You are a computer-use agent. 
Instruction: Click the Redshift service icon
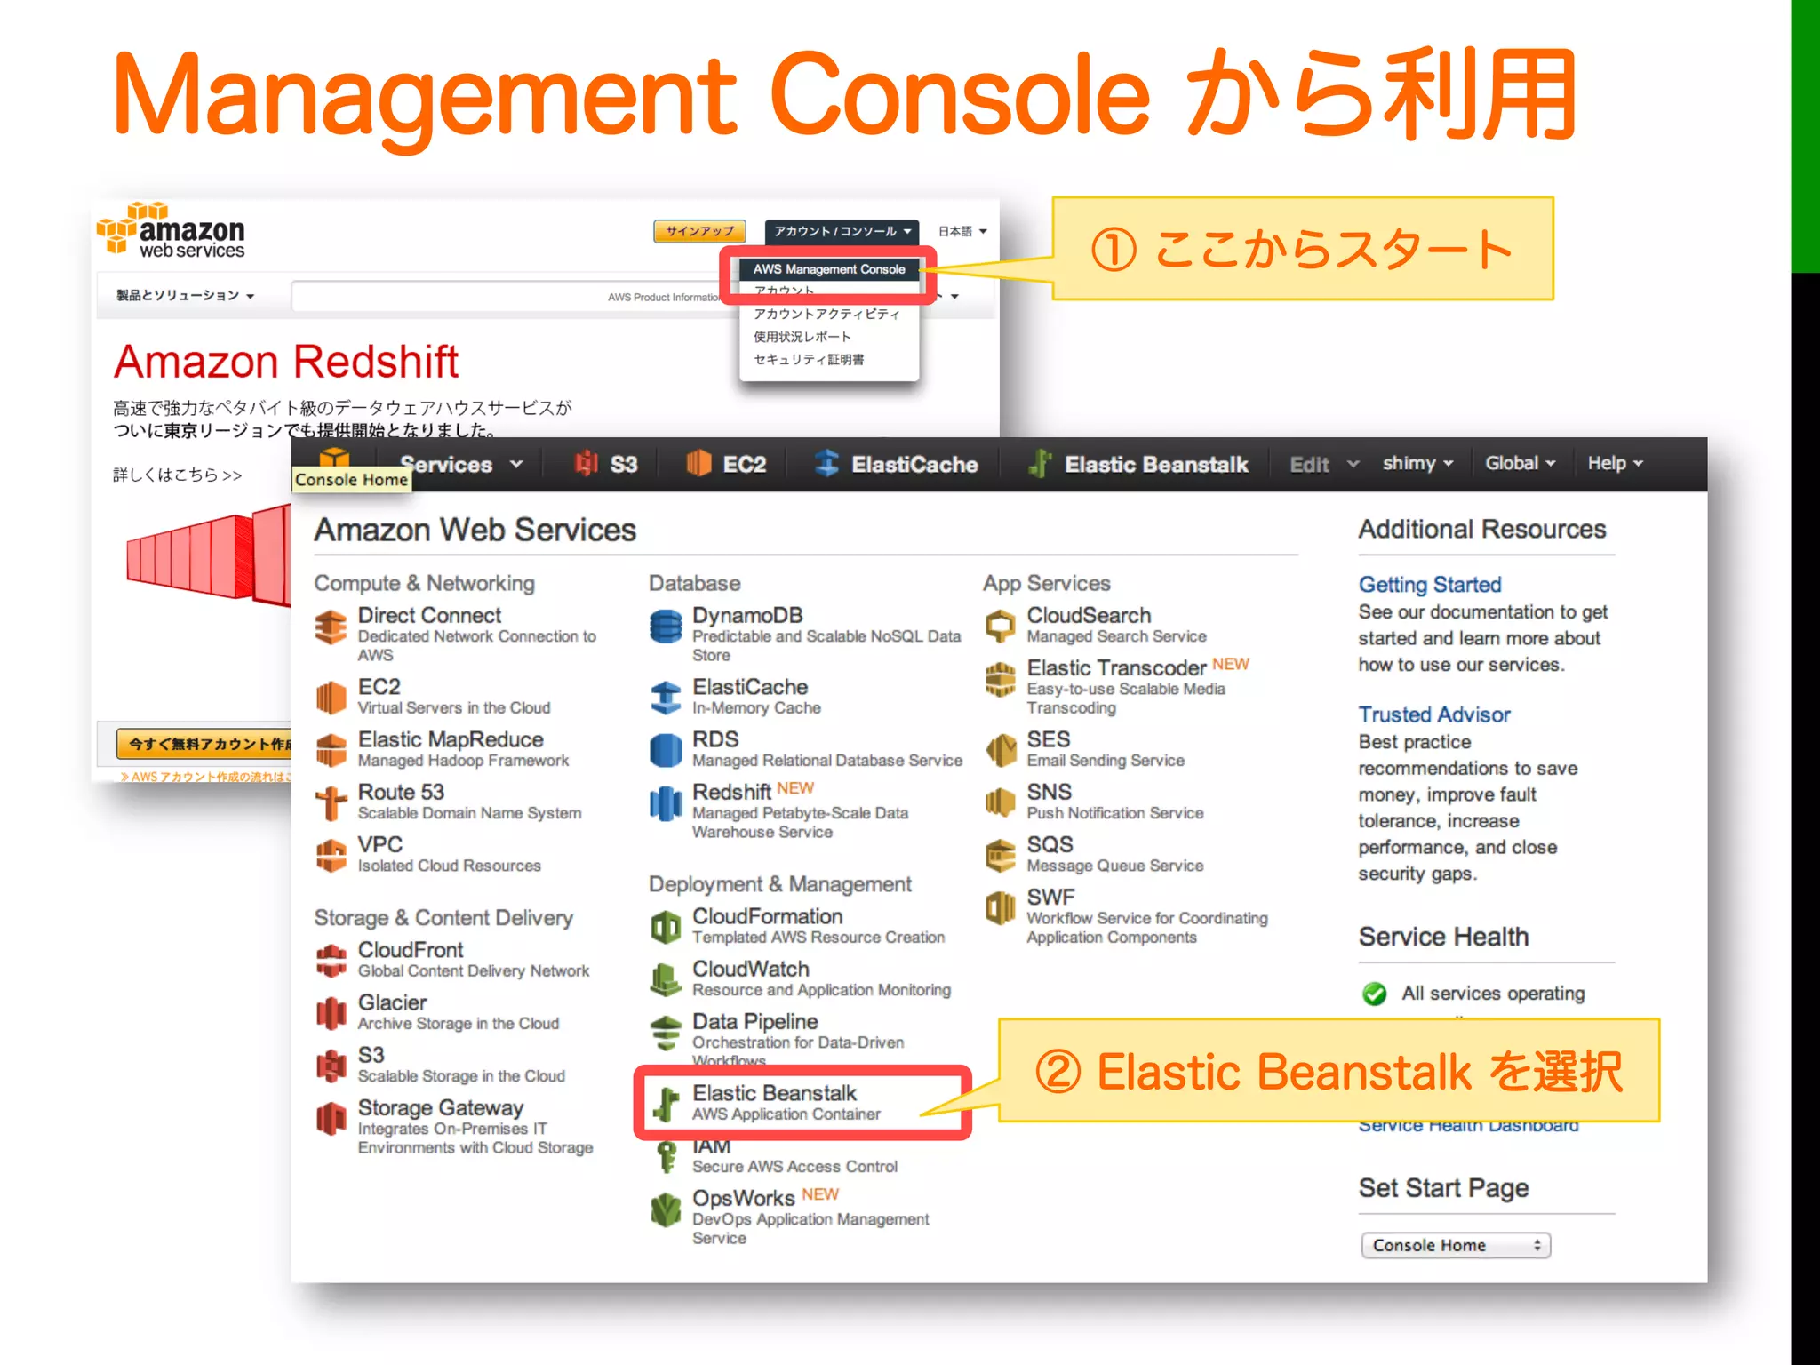point(666,802)
